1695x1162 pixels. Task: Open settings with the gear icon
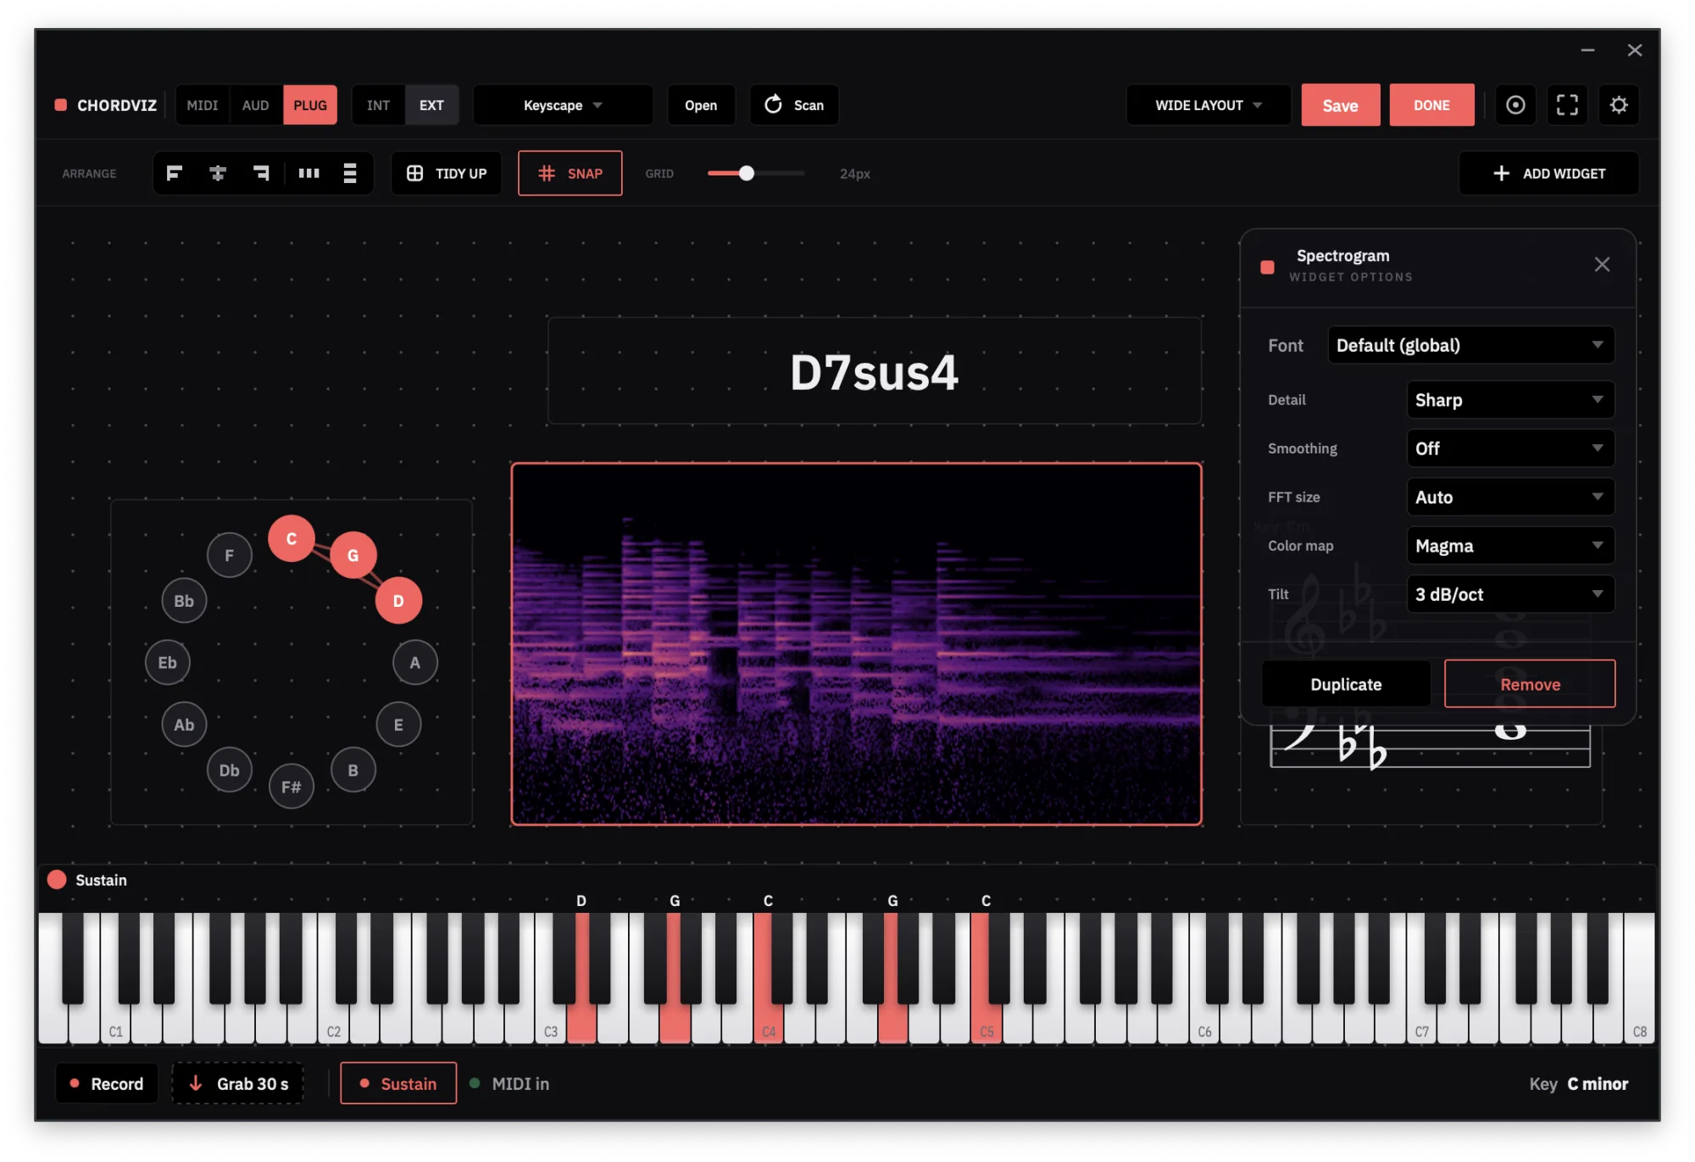coord(1619,105)
